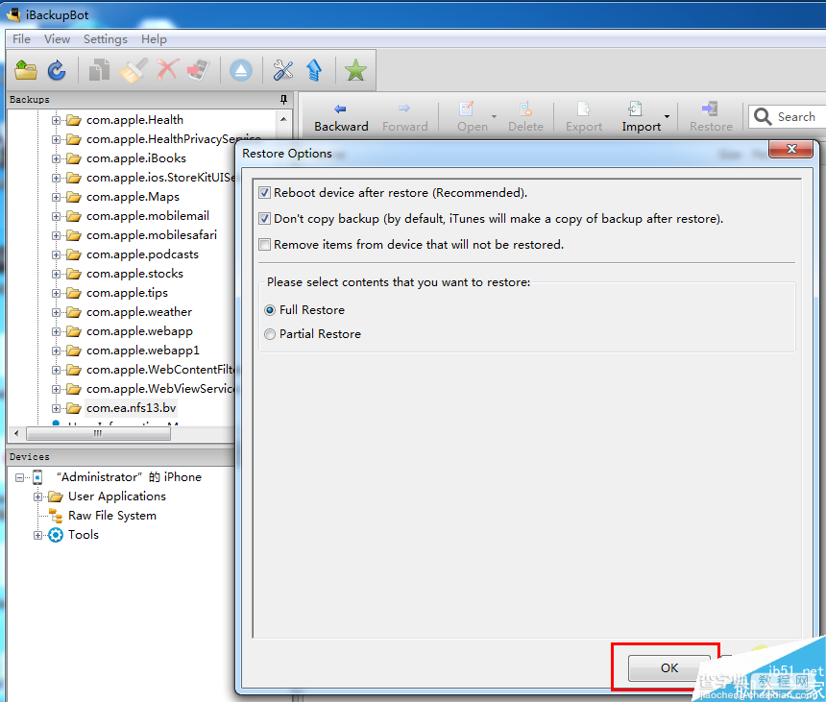The width and height of the screenshot is (826, 702).
Task: Click the Export toolbar button
Action: pyautogui.click(x=584, y=117)
